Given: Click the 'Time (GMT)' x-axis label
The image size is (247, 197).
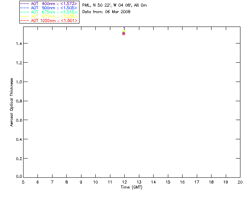Looking at the screenshot, I should [x=132, y=187].
